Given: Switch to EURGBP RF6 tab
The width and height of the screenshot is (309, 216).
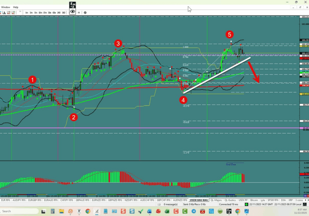Looking at the screenshot, I should tap(35, 200).
